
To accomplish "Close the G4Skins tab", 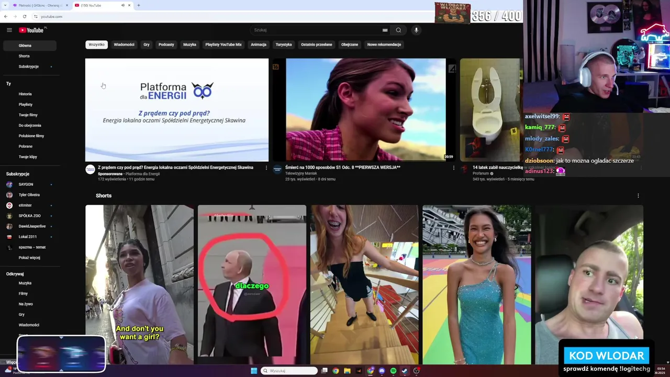I will (x=66, y=5).
